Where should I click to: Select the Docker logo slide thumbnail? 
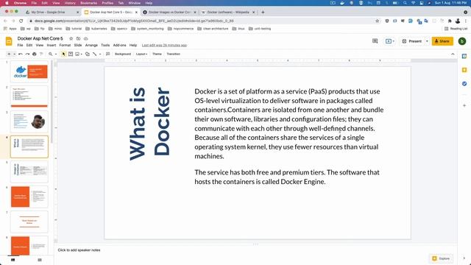29,71
